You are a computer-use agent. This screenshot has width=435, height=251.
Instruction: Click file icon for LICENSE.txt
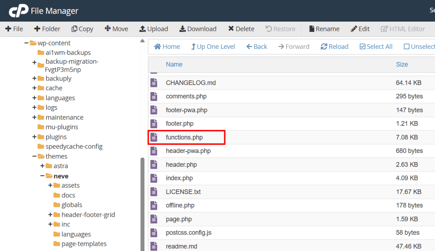(154, 192)
